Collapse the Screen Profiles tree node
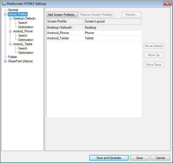Image resolution: width=173 pixels, height=163 pixels. [5, 14]
